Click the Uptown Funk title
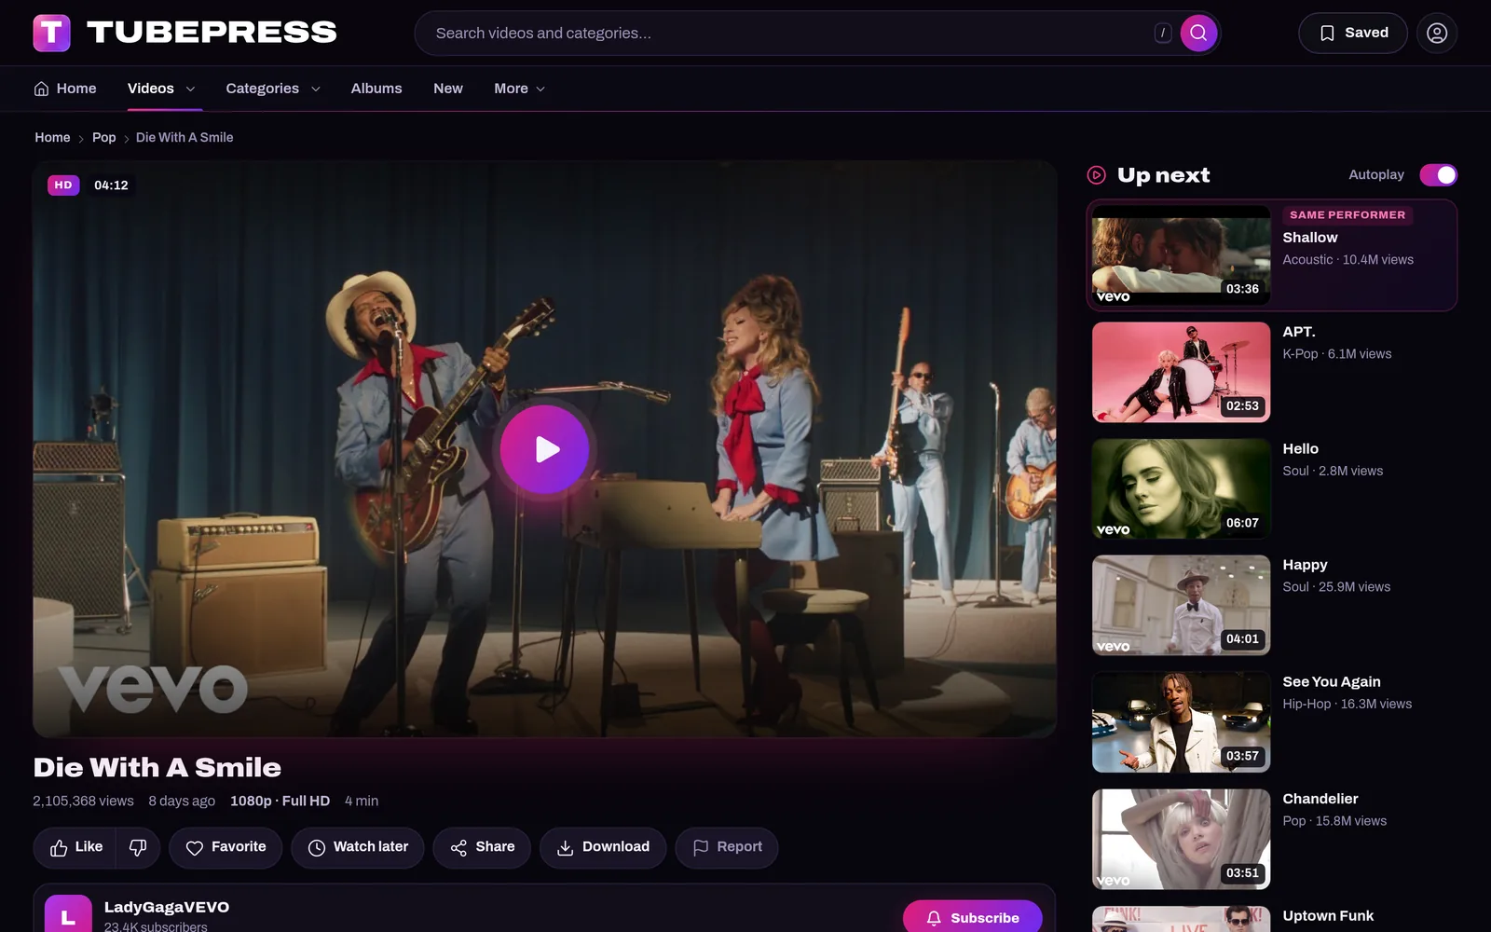 (1328, 916)
